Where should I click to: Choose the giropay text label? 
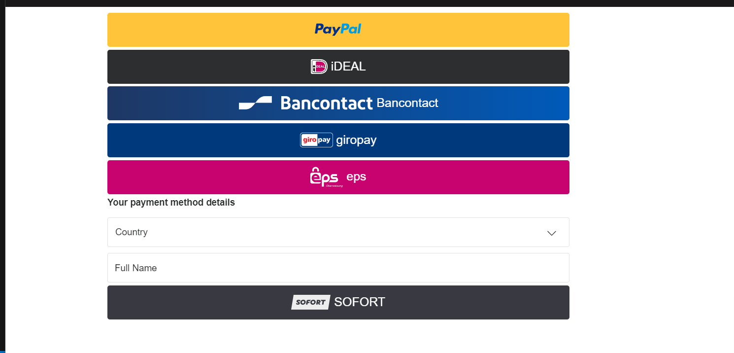356,140
